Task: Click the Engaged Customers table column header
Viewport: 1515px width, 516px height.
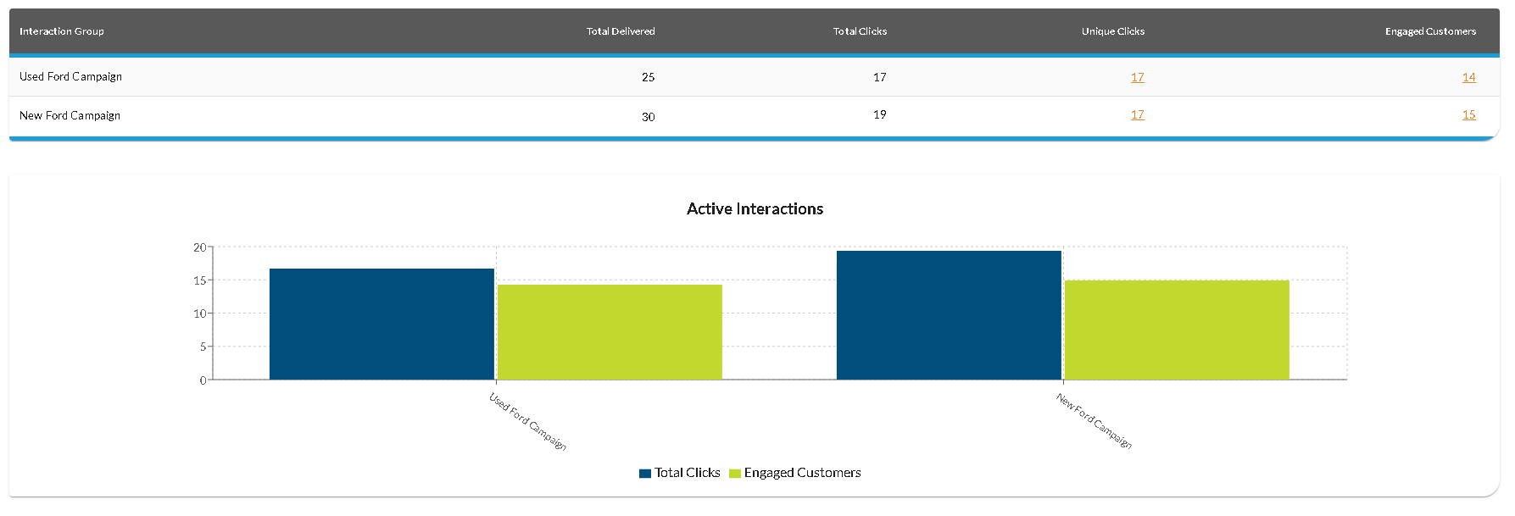Action: pyautogui.click(x=1430, y=31)
